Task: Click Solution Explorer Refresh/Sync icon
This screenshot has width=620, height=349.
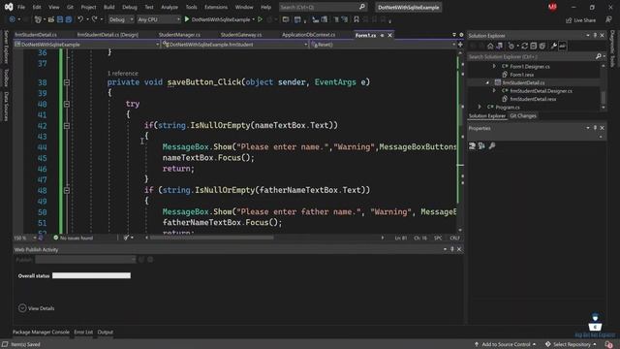Action: [x=525, y=47]
